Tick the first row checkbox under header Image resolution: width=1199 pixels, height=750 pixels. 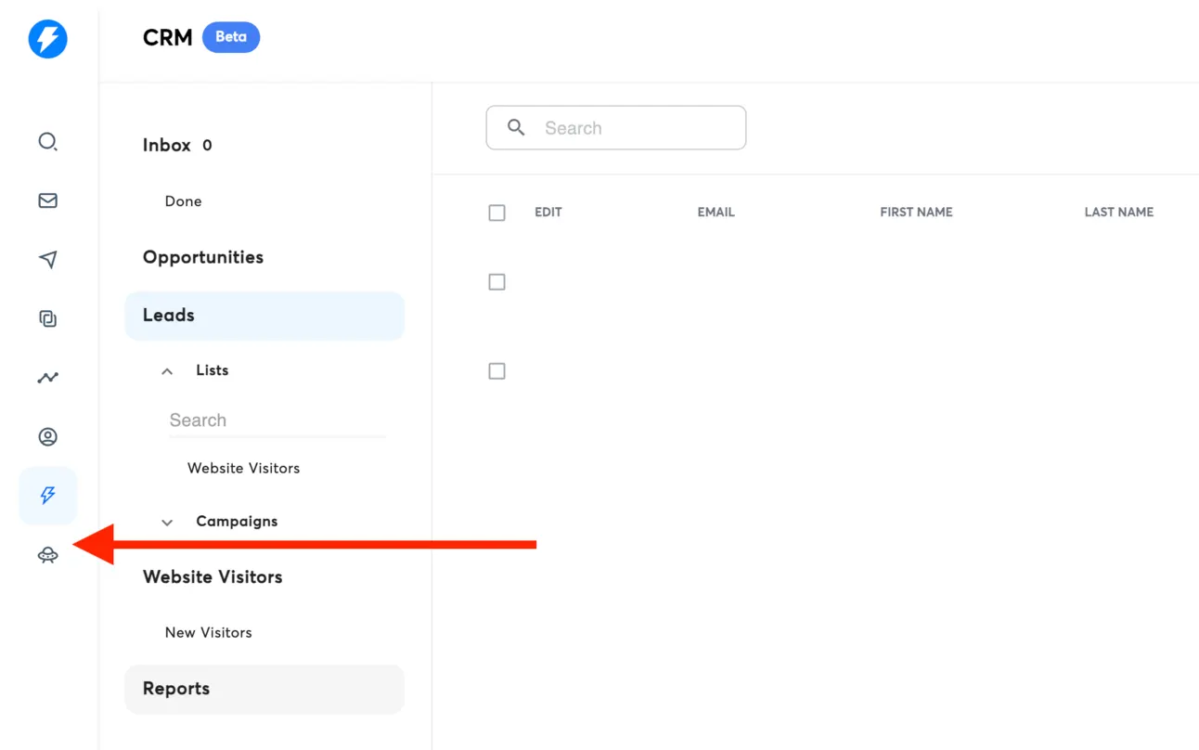(497, 282)
